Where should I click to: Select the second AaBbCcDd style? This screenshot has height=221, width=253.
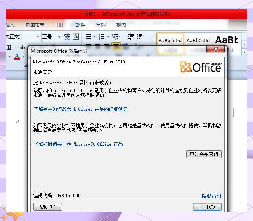[198, 40]
